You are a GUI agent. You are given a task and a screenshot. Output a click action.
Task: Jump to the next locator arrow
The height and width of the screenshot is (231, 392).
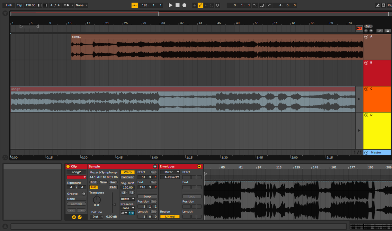pos(371,31)
